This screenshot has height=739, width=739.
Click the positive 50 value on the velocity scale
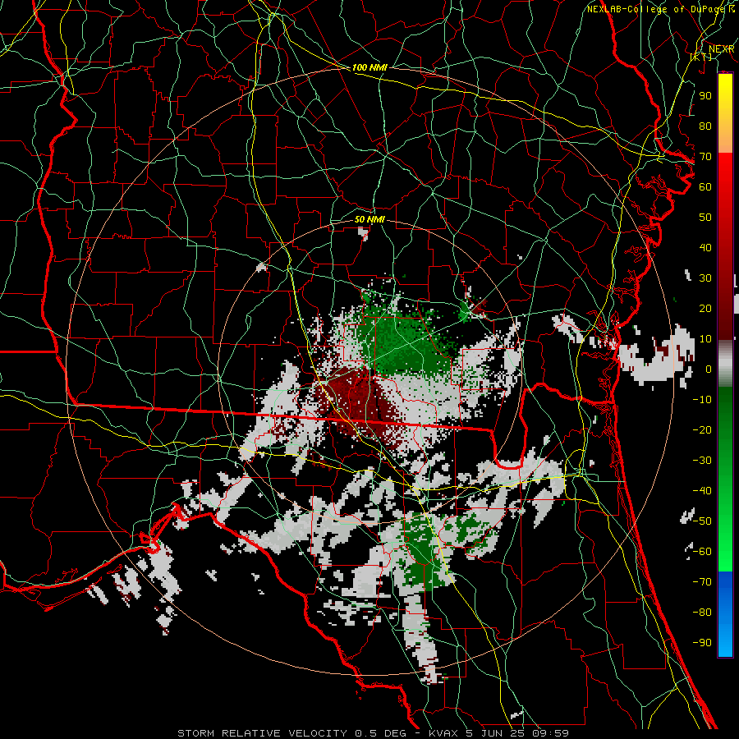pyautogui.click(x=705, y=218)
